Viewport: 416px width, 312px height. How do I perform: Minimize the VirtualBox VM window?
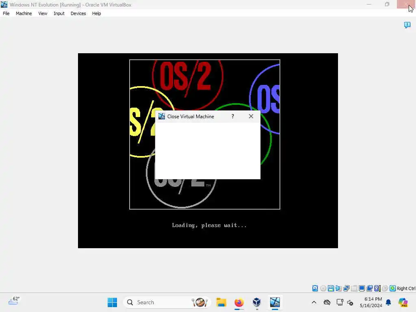pyautogui.click(x=369, y=4)
